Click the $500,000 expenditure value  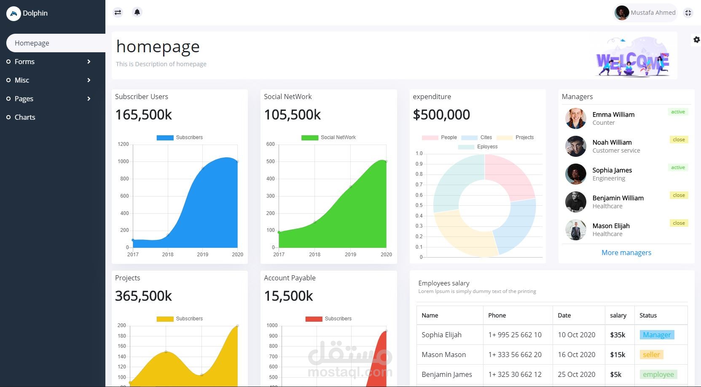(441, 115)
